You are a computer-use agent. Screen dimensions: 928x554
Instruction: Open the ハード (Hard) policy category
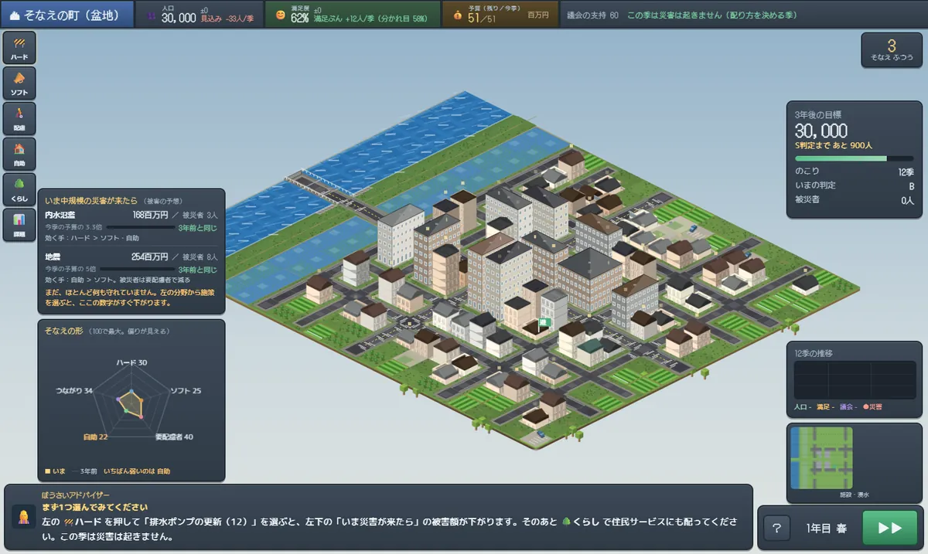(x=19, y=48)
